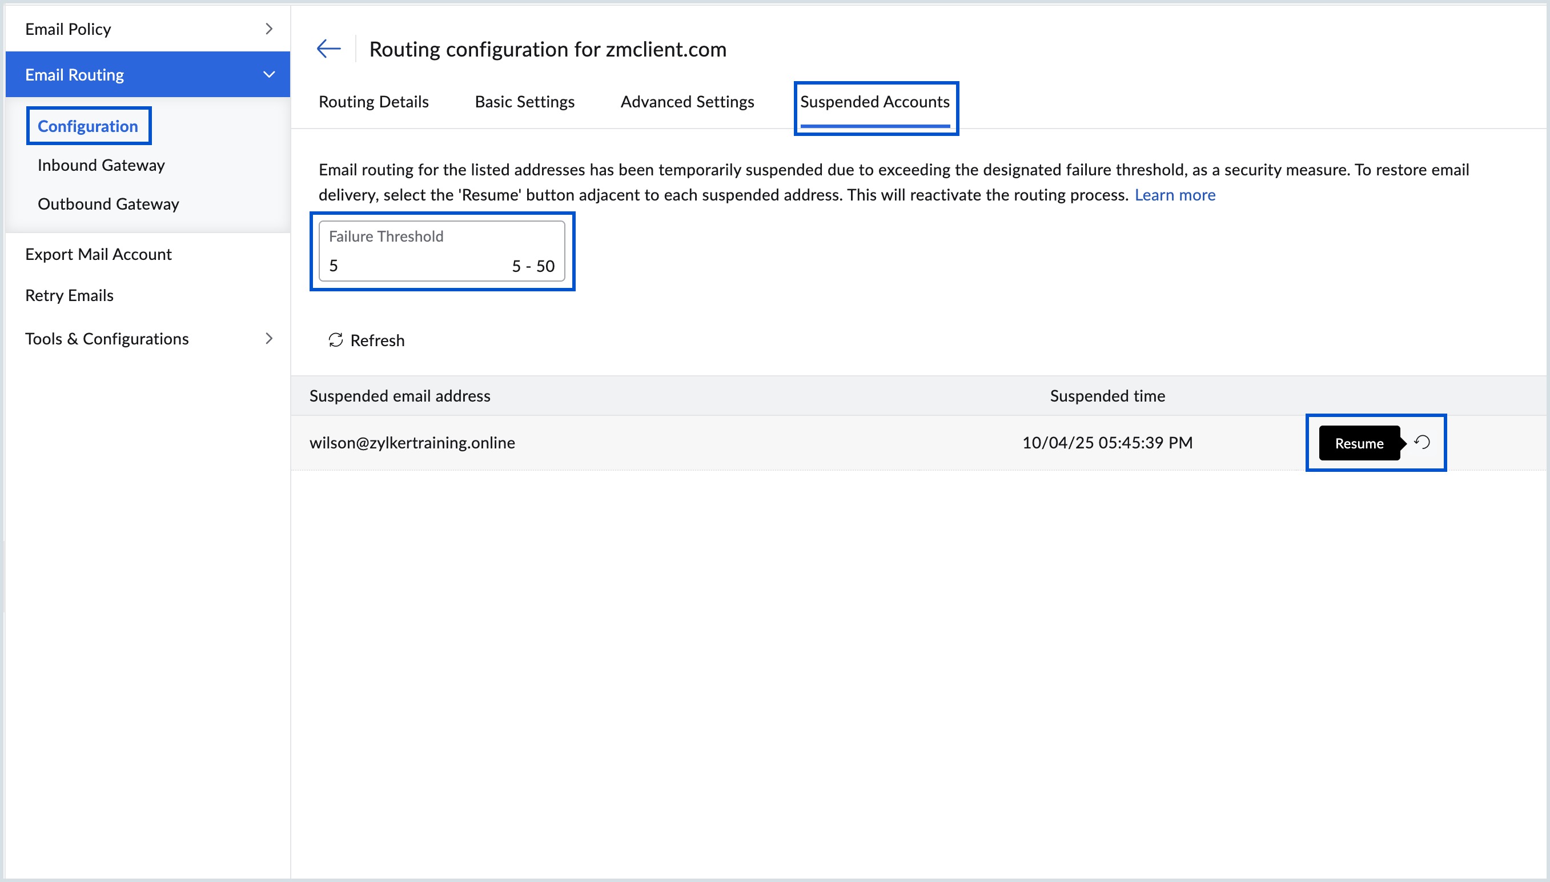The height and width of the screenshot is (882, 1550).
Task: Select Configuration under Email Routing
Action: 88,126
